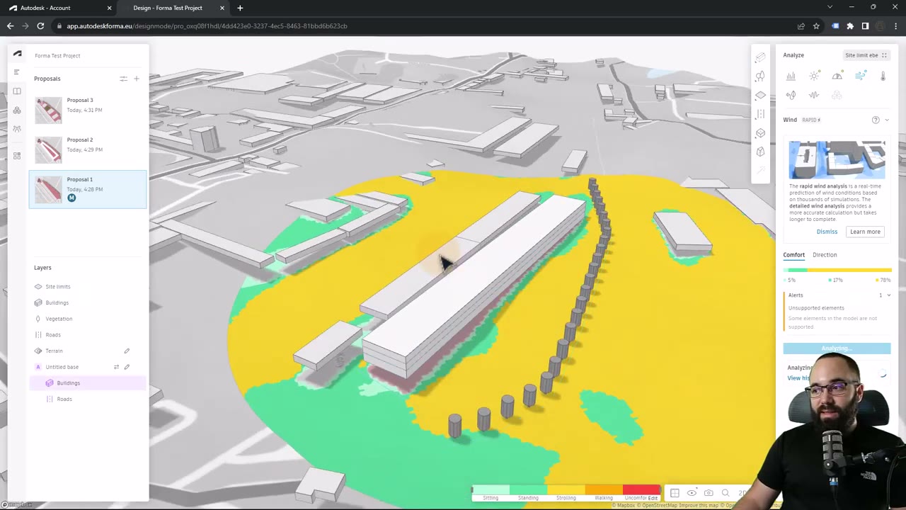Viewport: 906px width, 510px height.
Task: Swap the Untitled base arrows icon
Action: 116,367
